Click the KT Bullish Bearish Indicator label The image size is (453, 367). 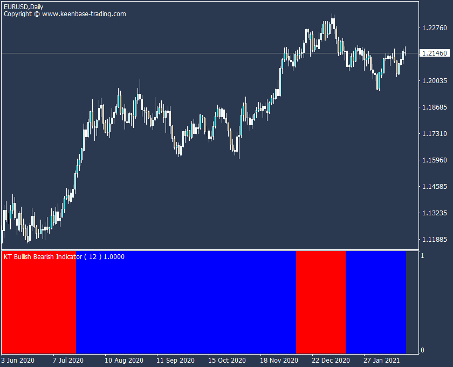[x=64, y=257]
